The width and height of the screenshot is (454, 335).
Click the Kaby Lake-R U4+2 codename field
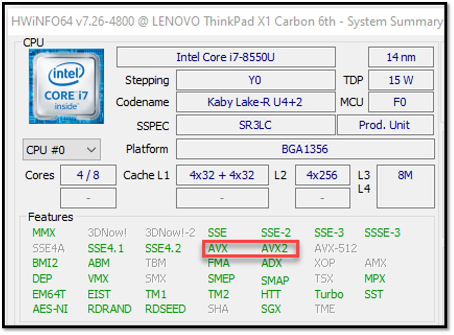[x=256, y=102]
